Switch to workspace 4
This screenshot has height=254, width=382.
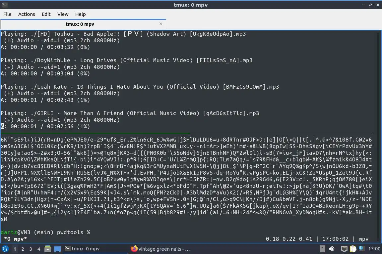point(39,249)
